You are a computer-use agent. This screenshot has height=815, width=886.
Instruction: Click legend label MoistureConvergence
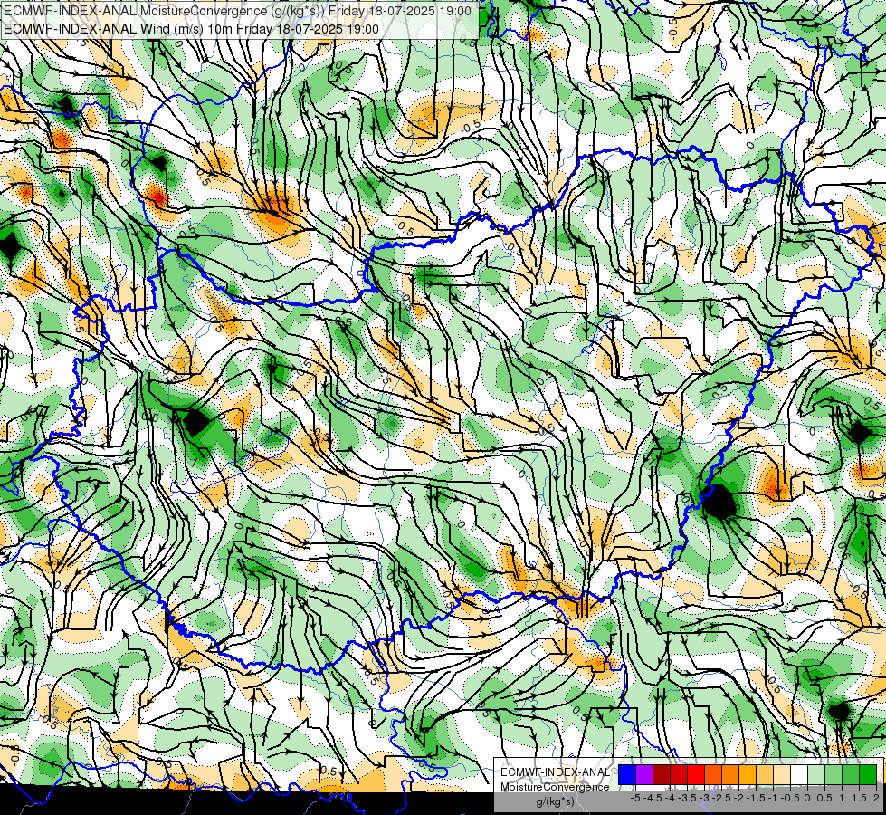click(555, 787)
